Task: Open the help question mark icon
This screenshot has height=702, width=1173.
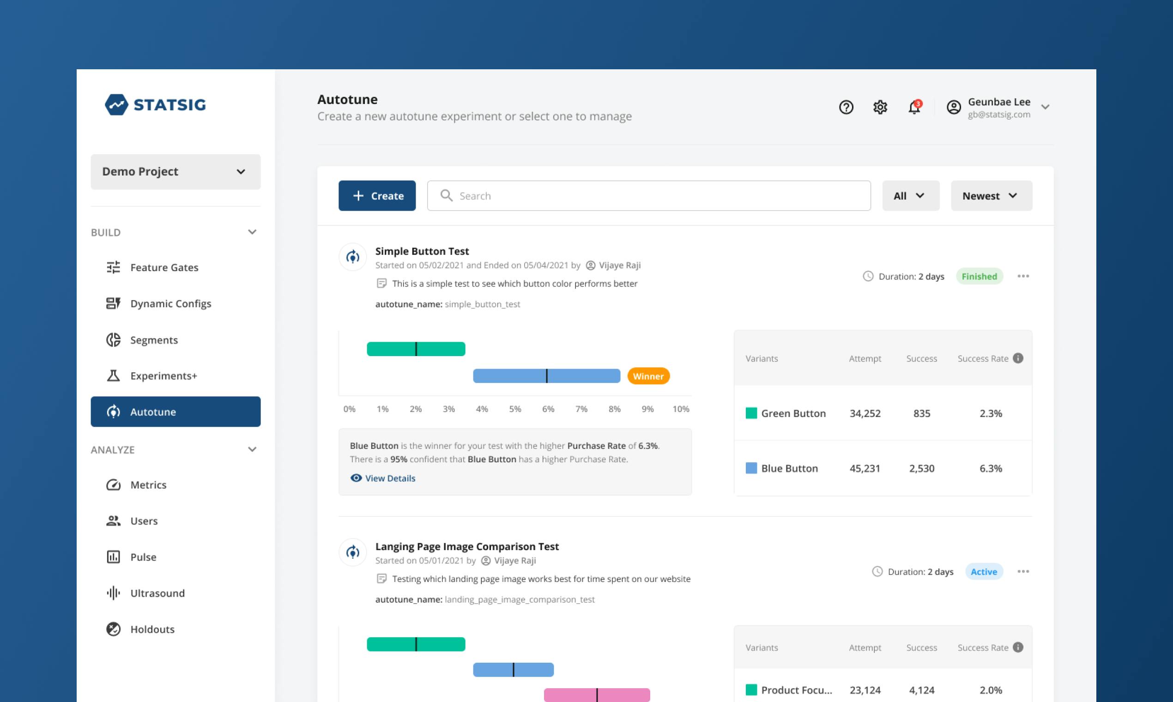Action: coord(846,108)
